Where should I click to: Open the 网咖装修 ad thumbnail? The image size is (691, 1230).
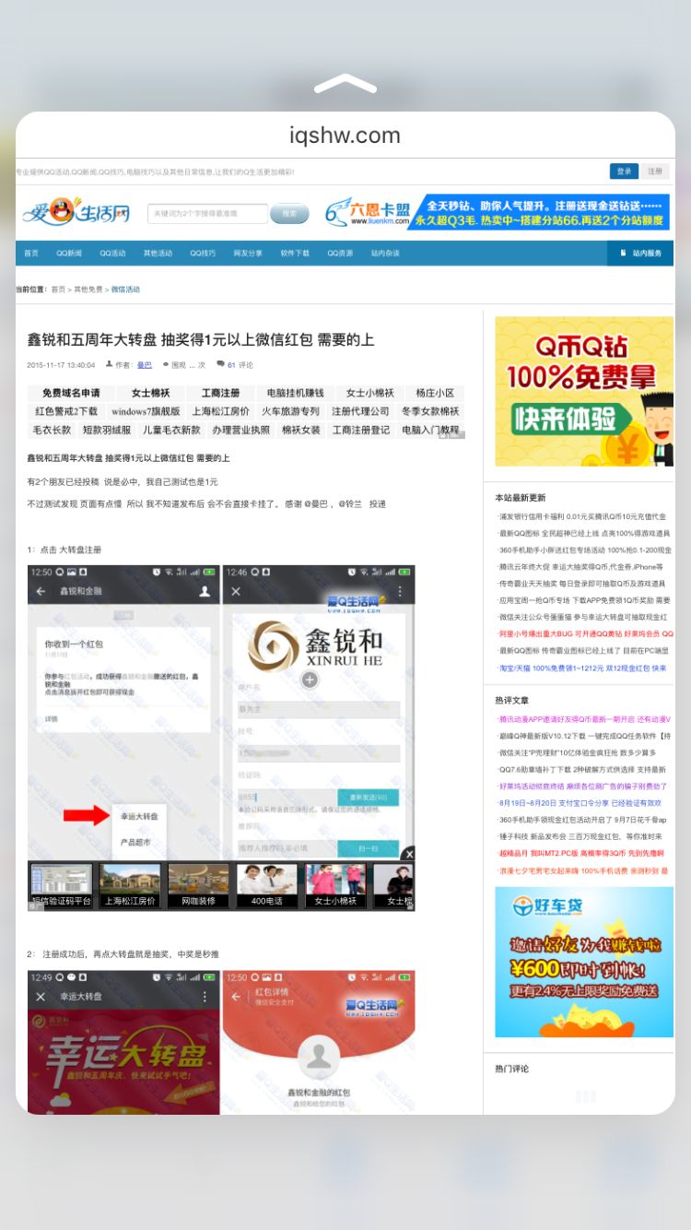coord(198,885)
